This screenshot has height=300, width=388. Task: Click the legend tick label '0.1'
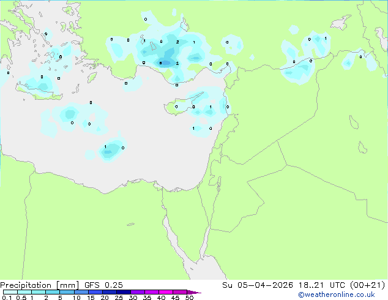(7, 298)
